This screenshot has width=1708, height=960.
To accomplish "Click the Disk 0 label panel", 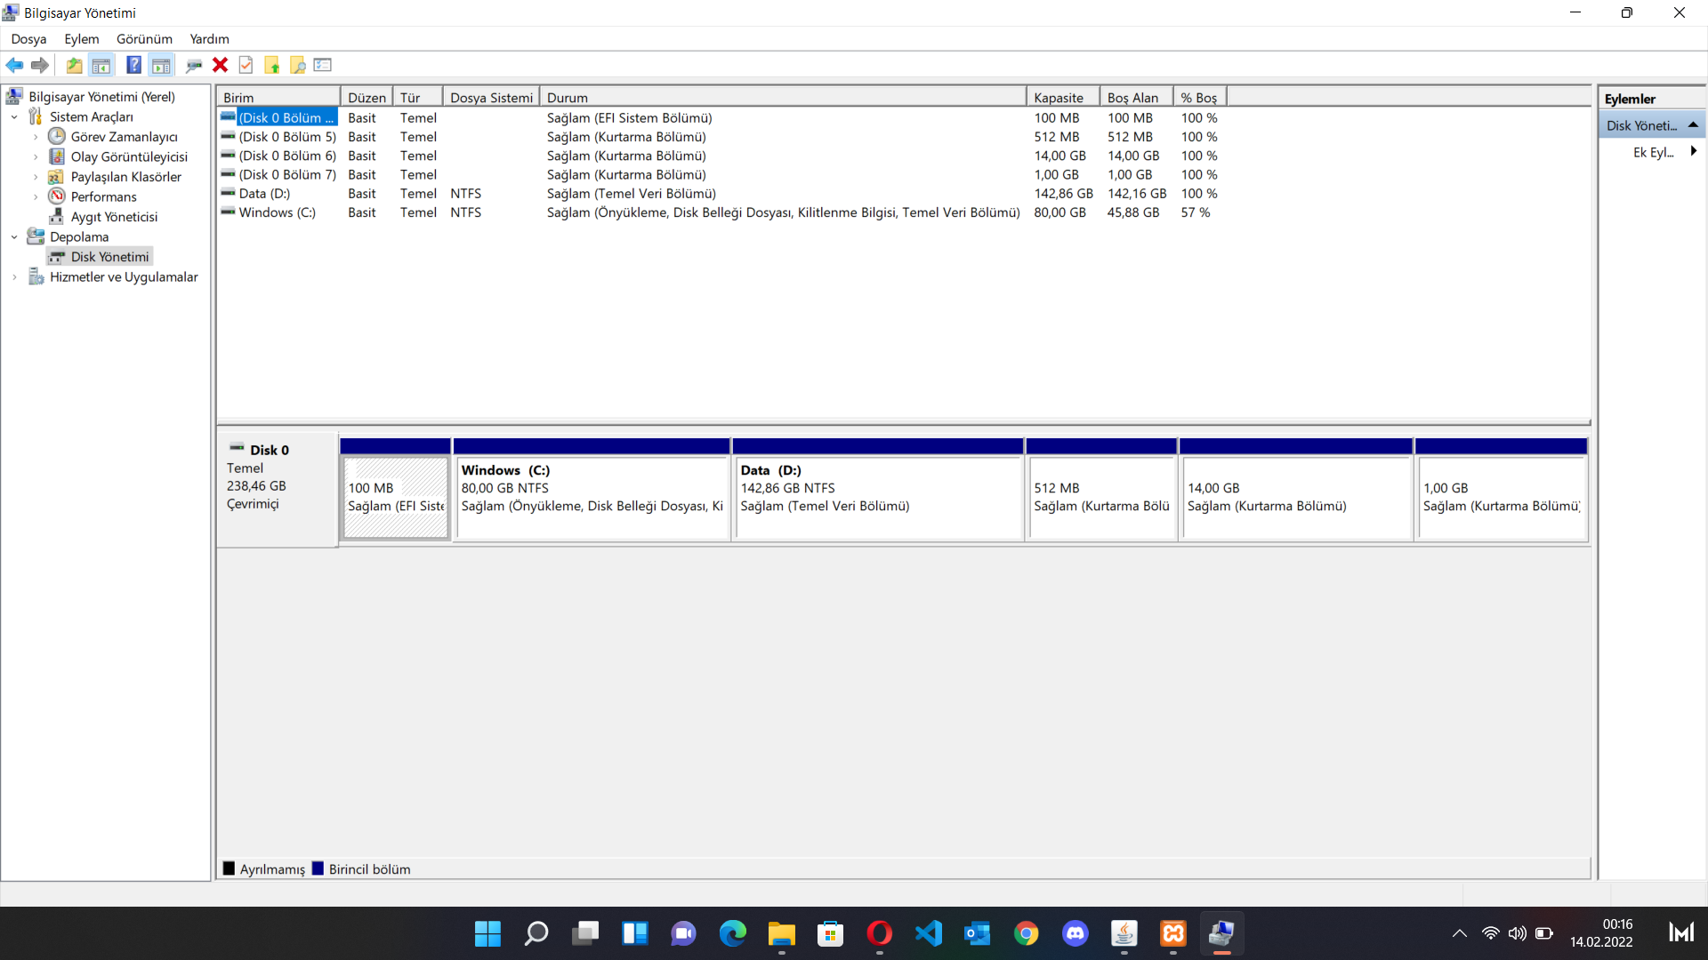I will click(277, 489).
